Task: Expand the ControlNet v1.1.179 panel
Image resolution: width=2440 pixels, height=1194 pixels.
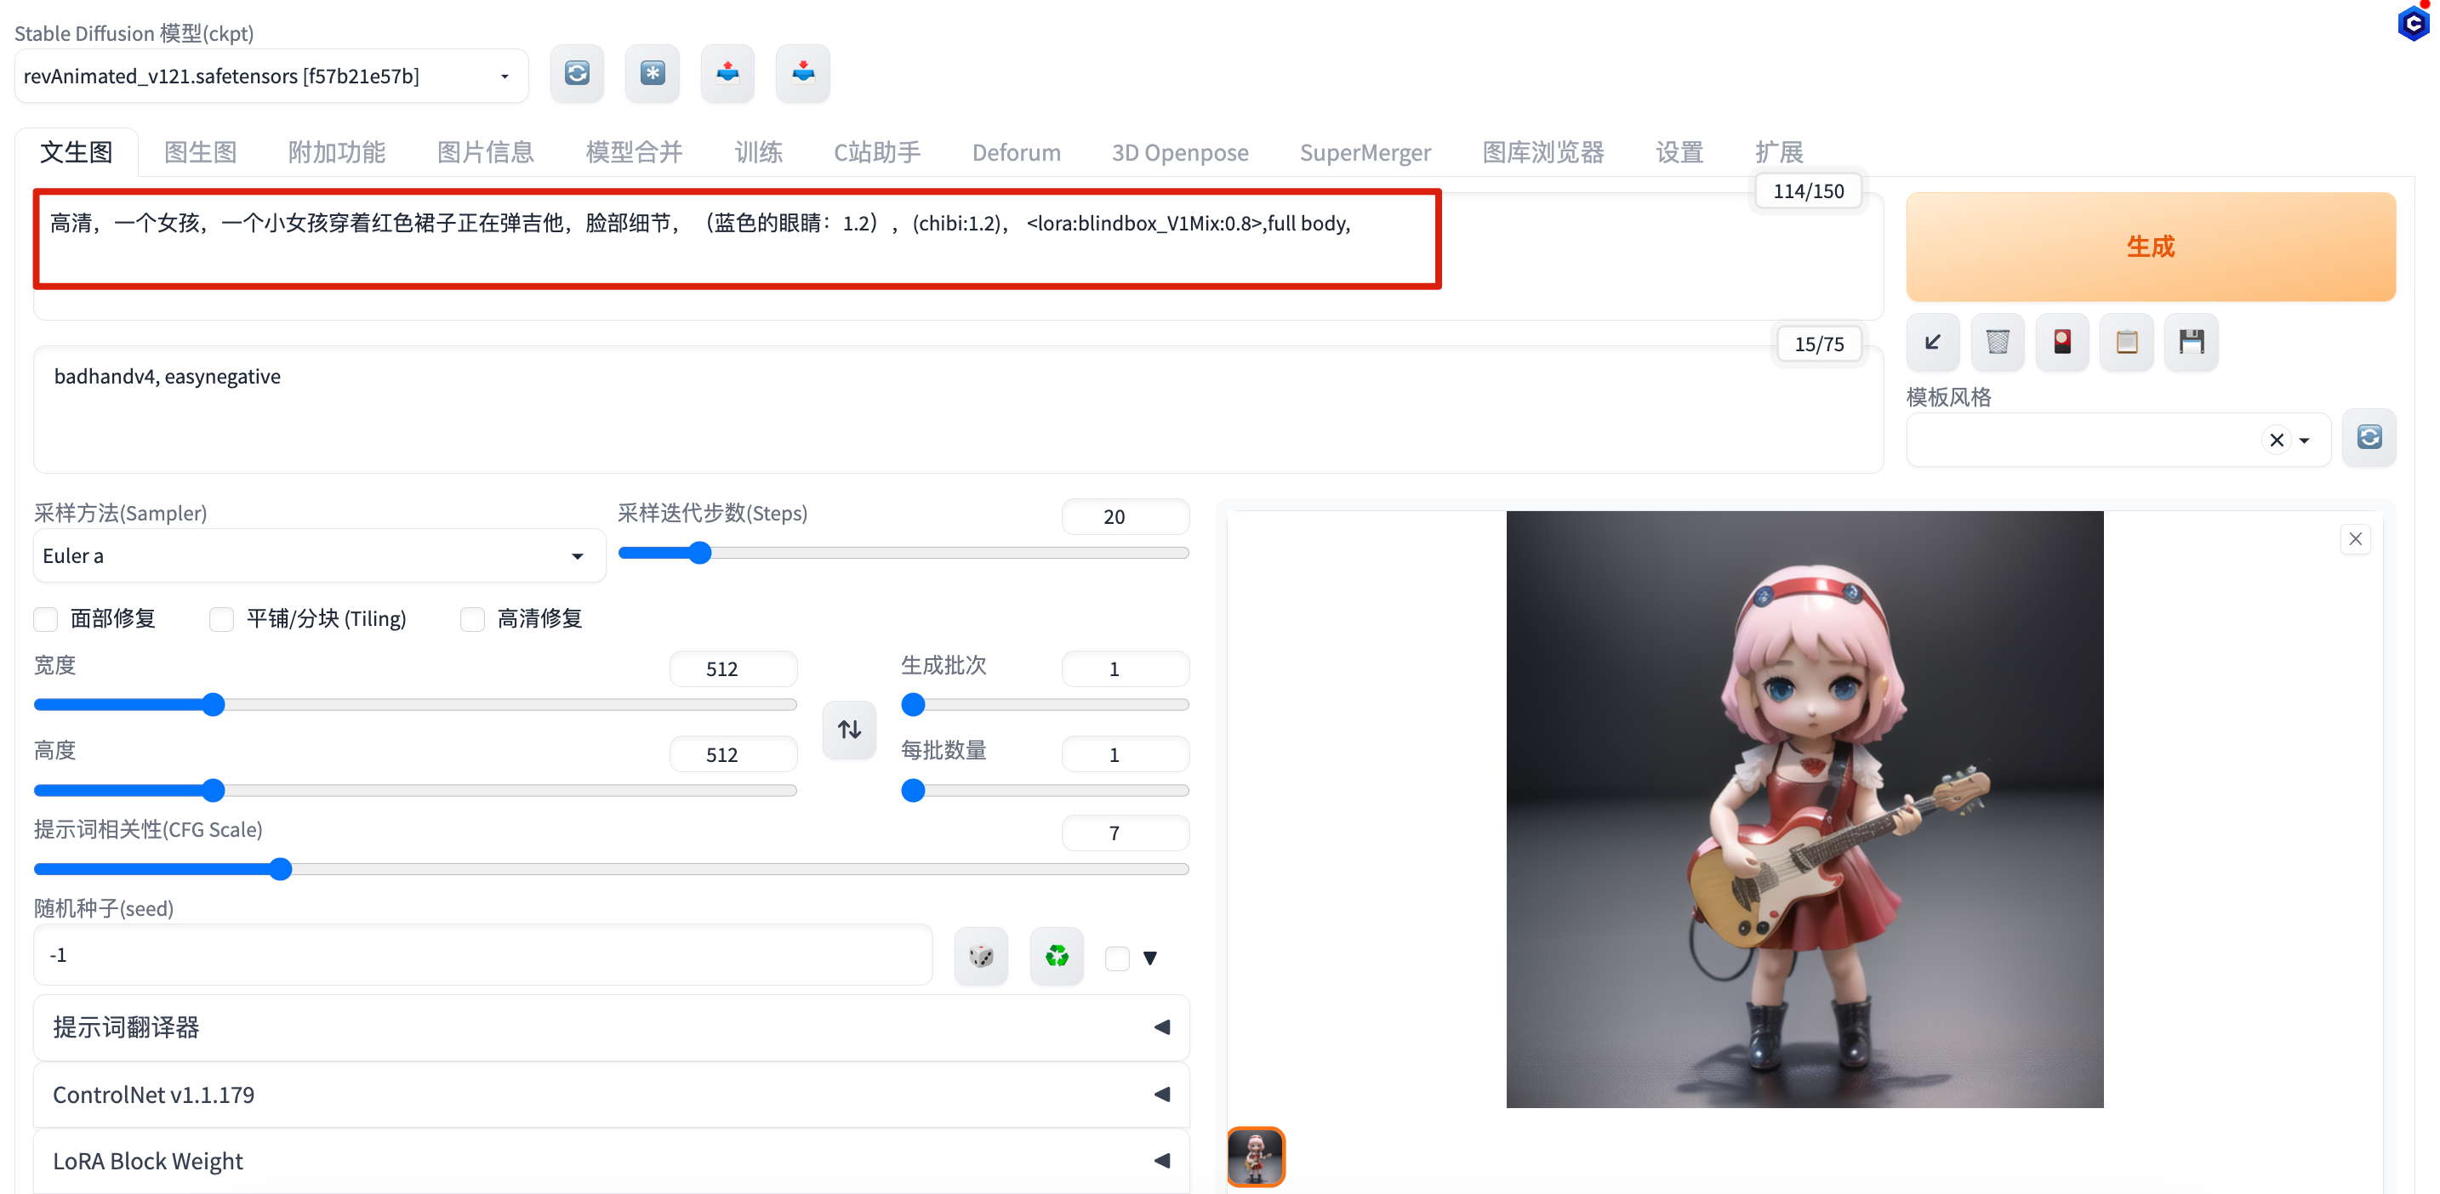Action: point(611,1094)
